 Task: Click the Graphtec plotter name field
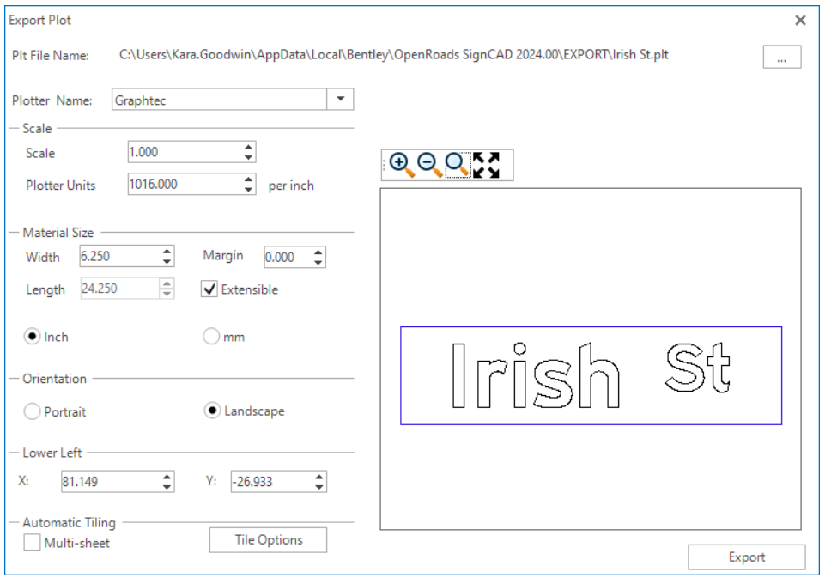pyautogui.click(x=220, y=100)
